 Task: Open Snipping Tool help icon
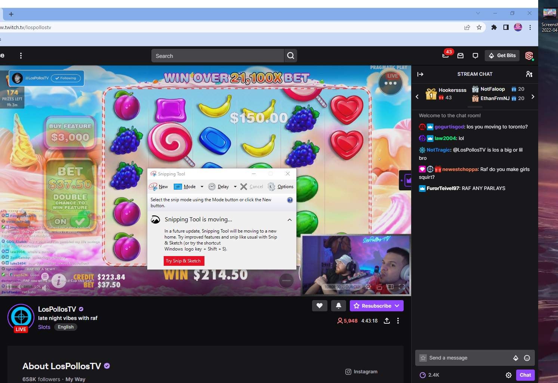(290, 200)
